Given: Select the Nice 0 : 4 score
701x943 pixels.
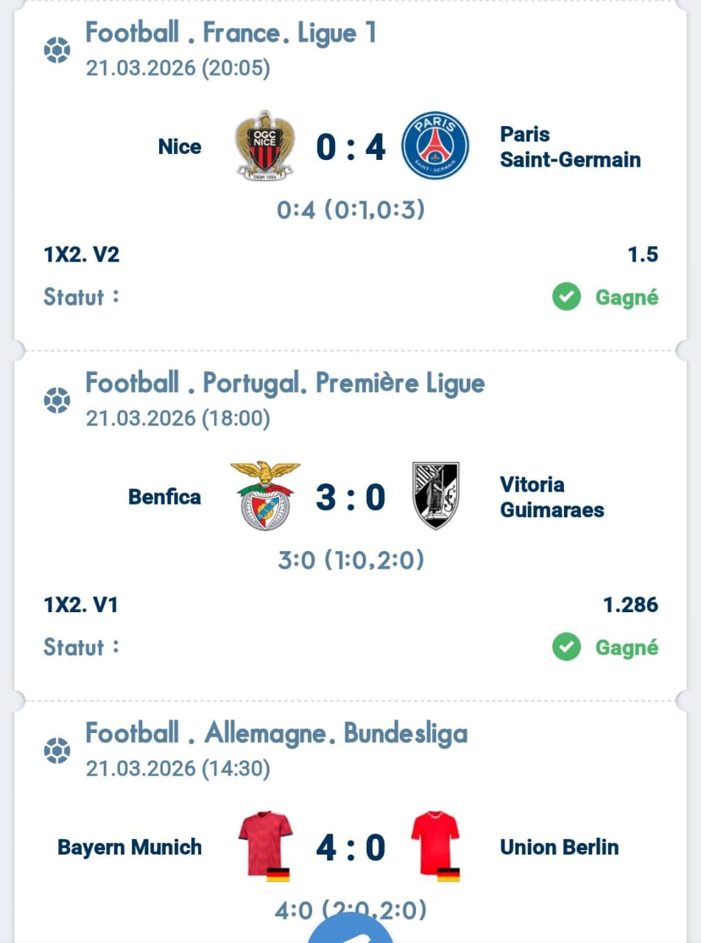Looking at the screenshot, I should click(350, 147).
